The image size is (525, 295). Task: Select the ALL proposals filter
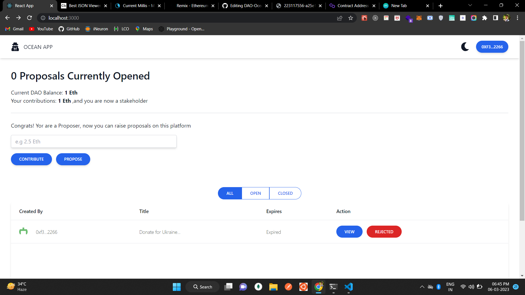pos(230,193)
